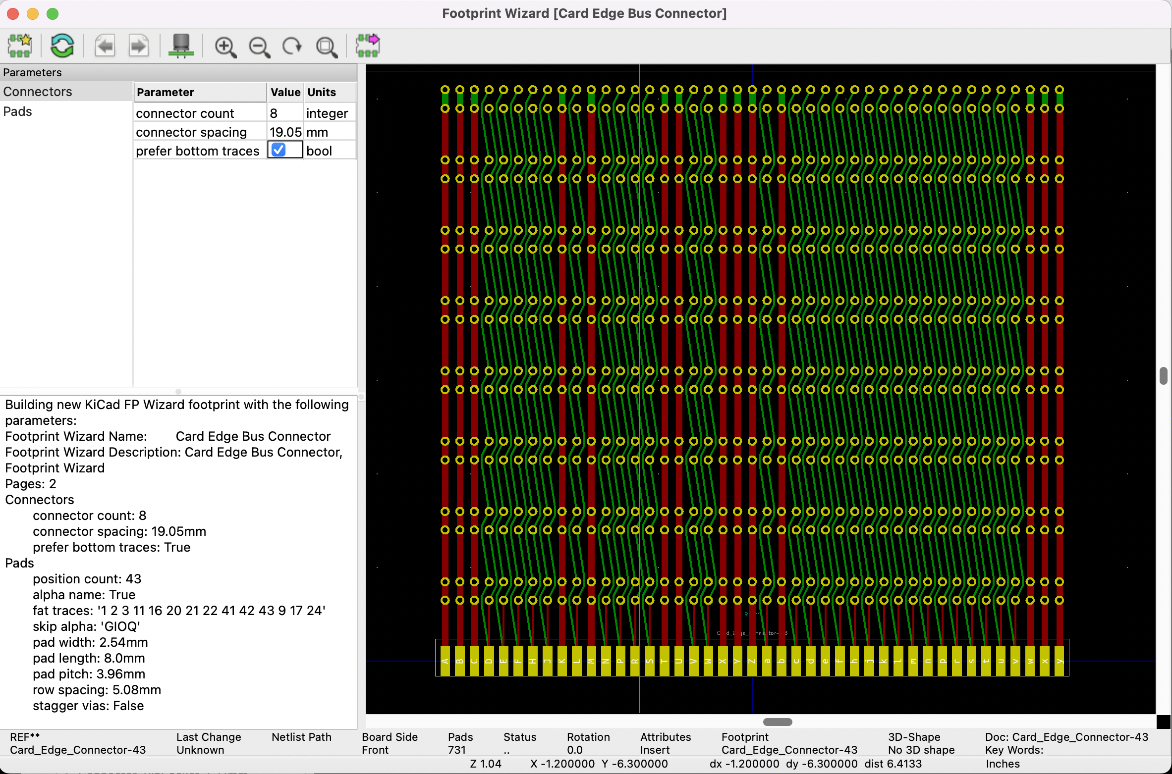Edit the connector count value cell
This screenshot has width=1172, height=774.
point(284,113)
